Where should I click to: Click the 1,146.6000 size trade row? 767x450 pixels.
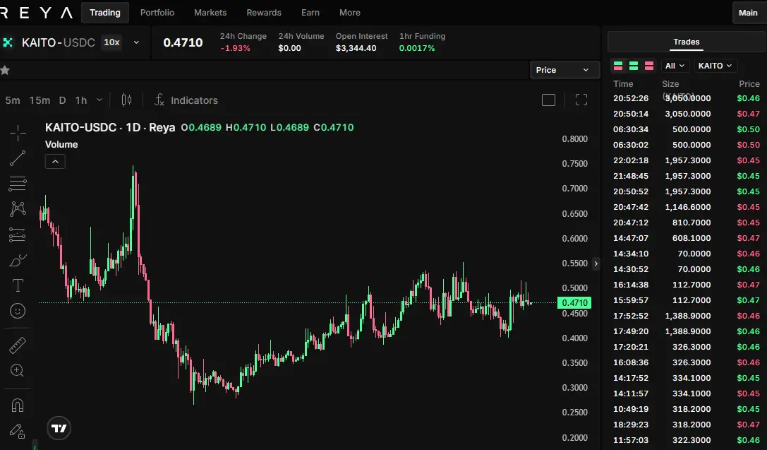(x=687, y=207)
